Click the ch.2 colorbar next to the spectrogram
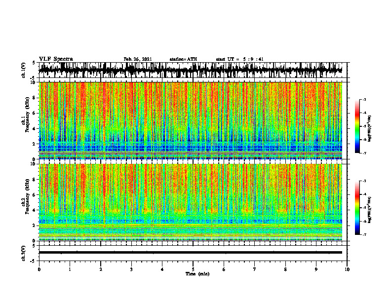This screenshot has width=391, height=302. point(357,208)
